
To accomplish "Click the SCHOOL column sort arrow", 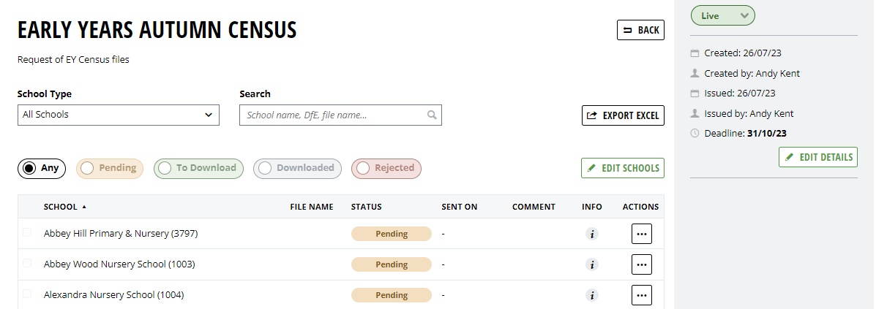I will (x=84, y=207).
